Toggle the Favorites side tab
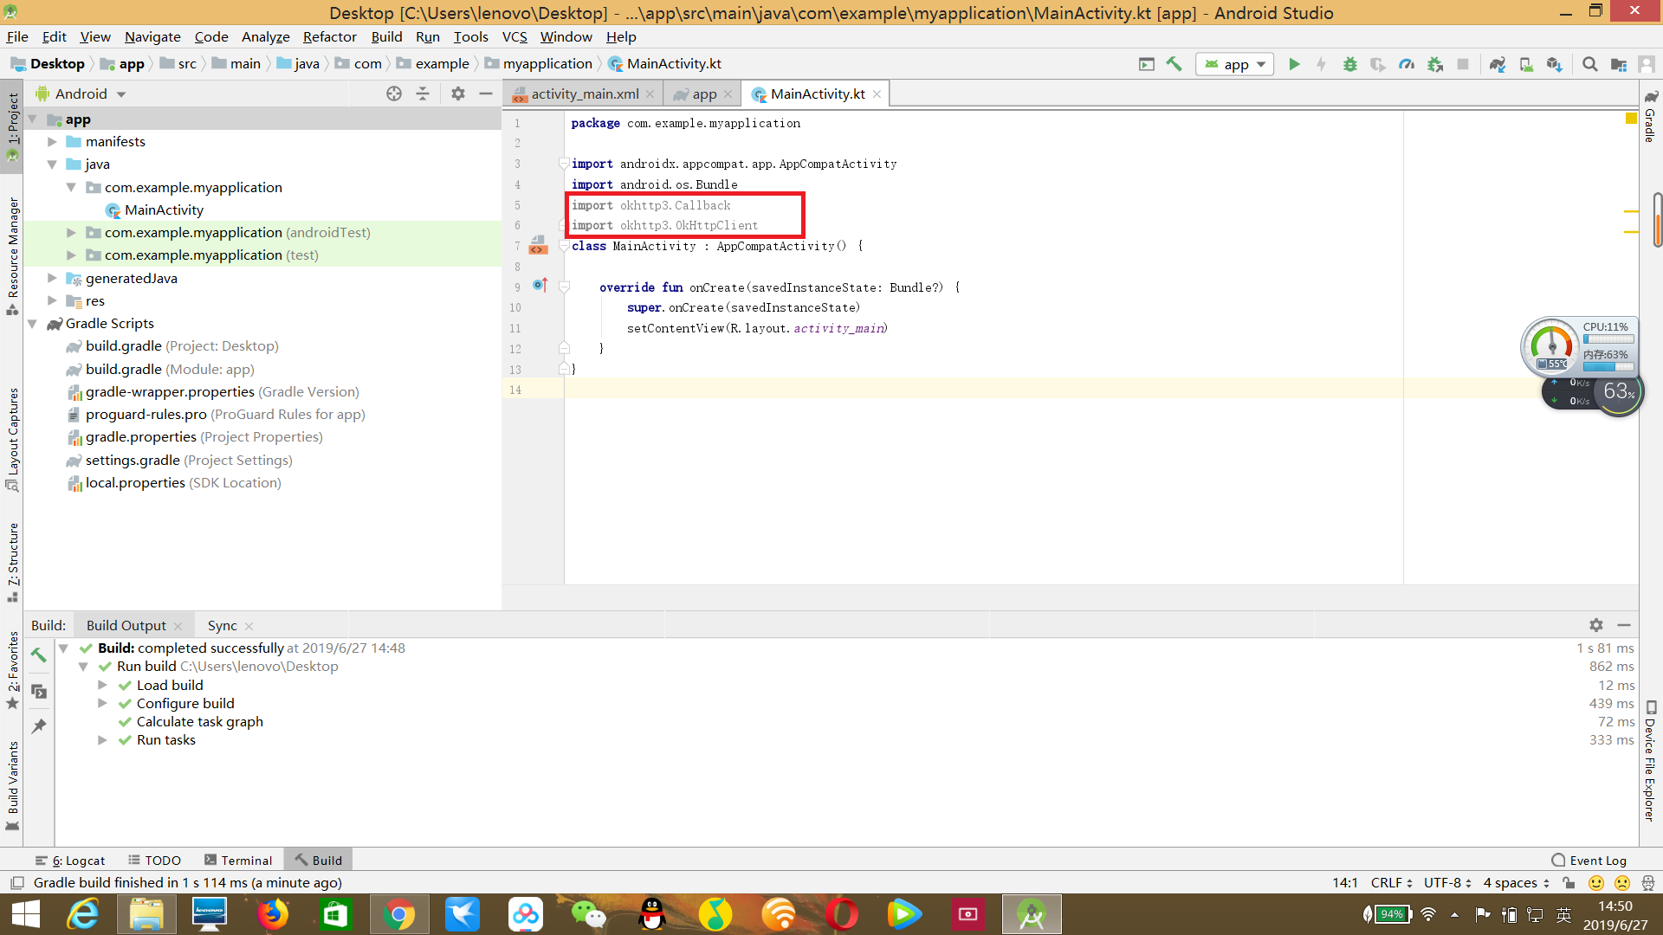1663x935 pixels. (x=12, y=670)
